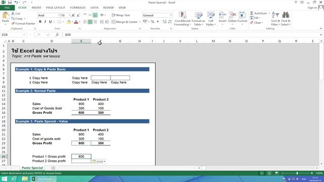This screenshot has height=182, width=324.
Task: Open the Fill dropdown
Action: [255, 18]
